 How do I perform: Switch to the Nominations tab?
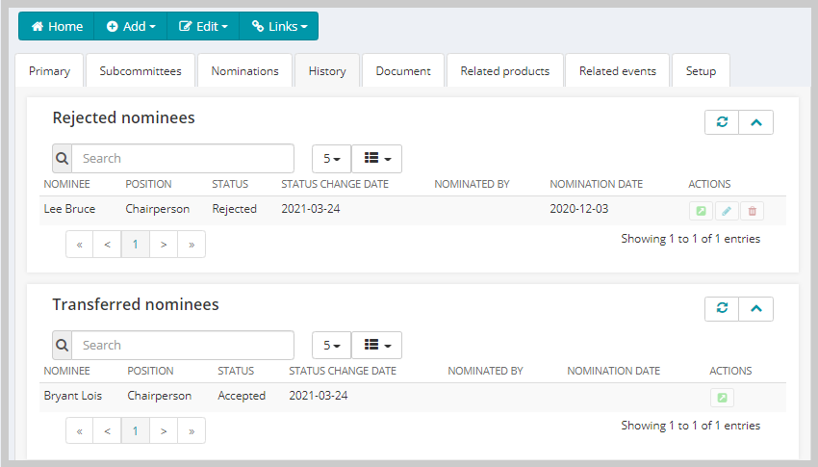(x=244, y=71)
